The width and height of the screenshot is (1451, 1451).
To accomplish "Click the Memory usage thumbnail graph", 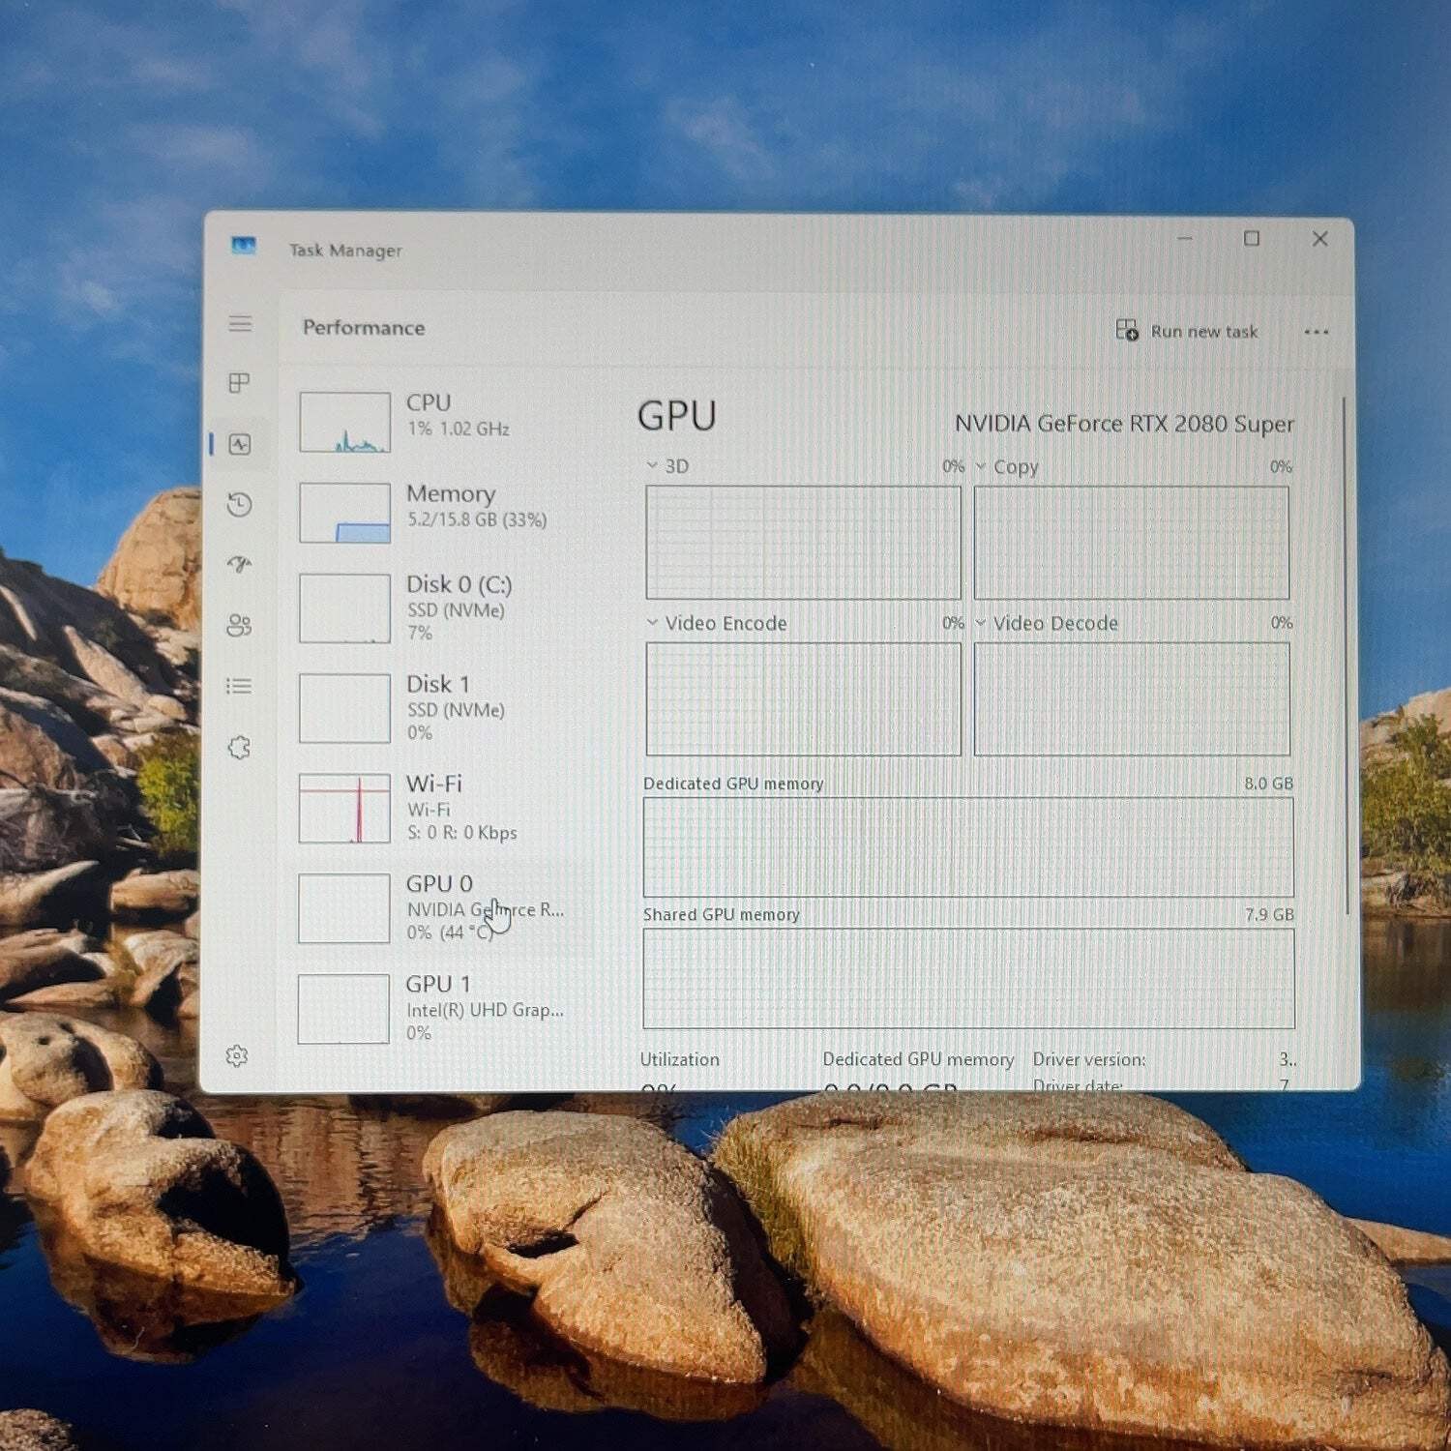I will [345, 513].
